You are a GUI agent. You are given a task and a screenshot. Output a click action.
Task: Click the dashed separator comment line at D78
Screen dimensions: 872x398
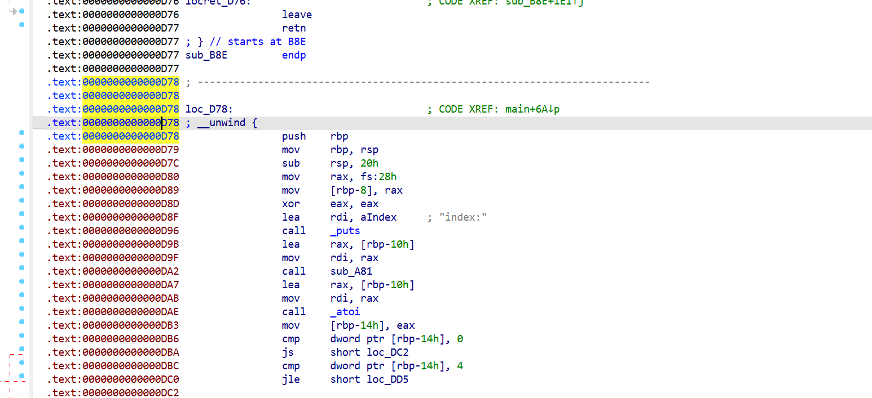point(418,82)
